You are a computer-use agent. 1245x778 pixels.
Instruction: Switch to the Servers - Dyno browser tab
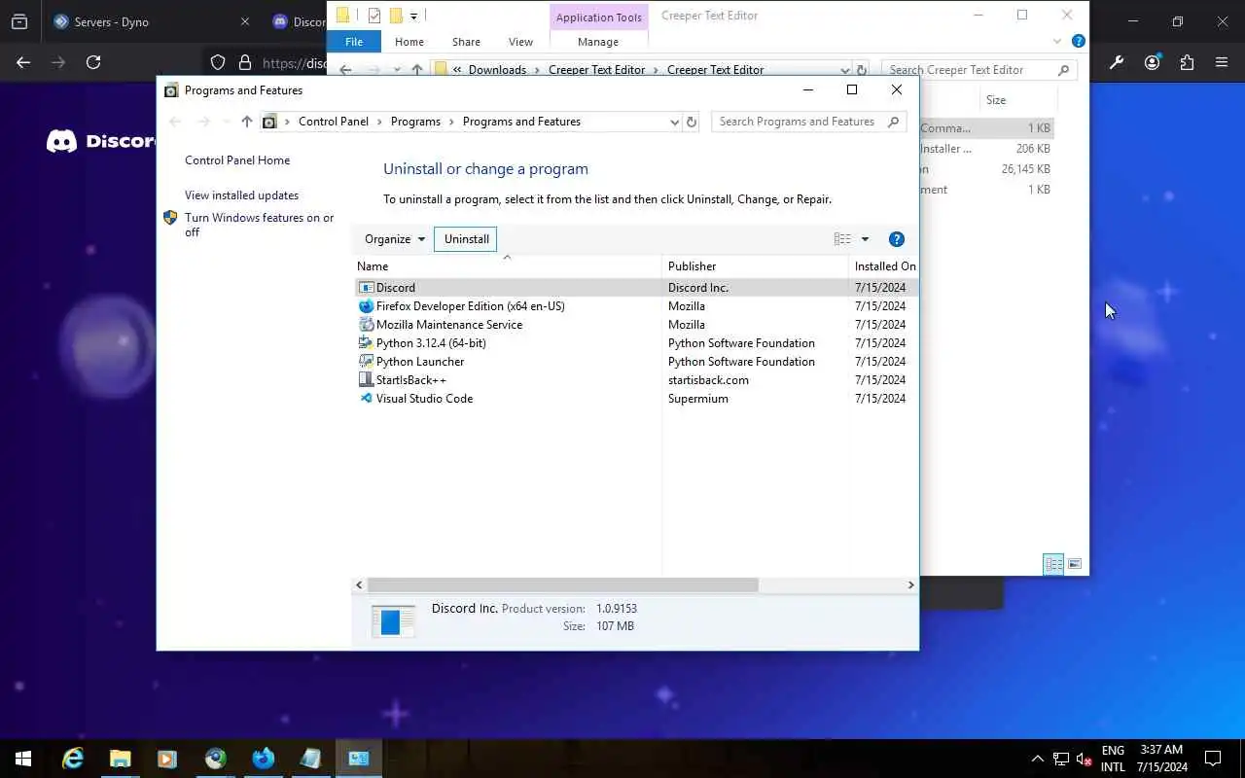pyautogui.click(x=152, y=21)
